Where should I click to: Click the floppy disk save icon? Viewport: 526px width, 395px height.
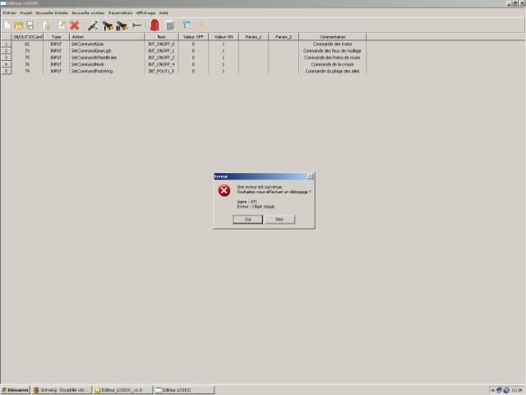(30, 26)
